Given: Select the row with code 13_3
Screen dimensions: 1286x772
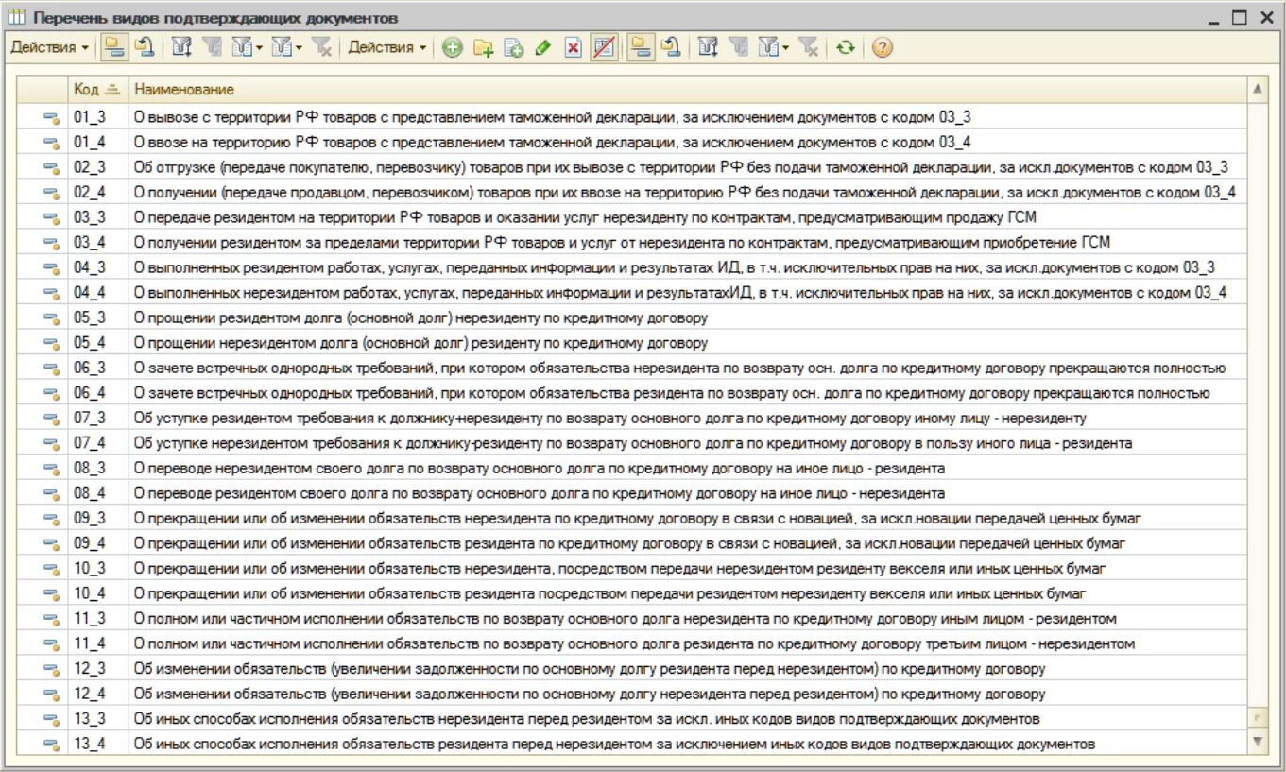Looking at the screenshot, I should click(631, 718).
